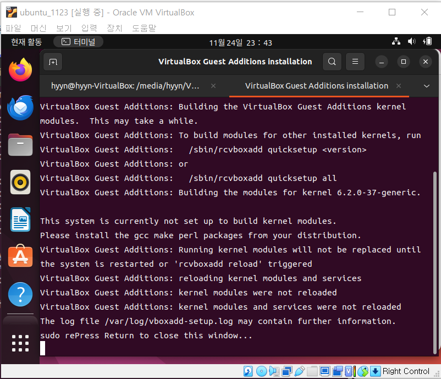Click VirtualBox display settings indicator
The height and width of the screenshot is (379, 441).
coord(325,371)
